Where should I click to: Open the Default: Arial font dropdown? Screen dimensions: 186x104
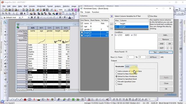pos(19,17)
